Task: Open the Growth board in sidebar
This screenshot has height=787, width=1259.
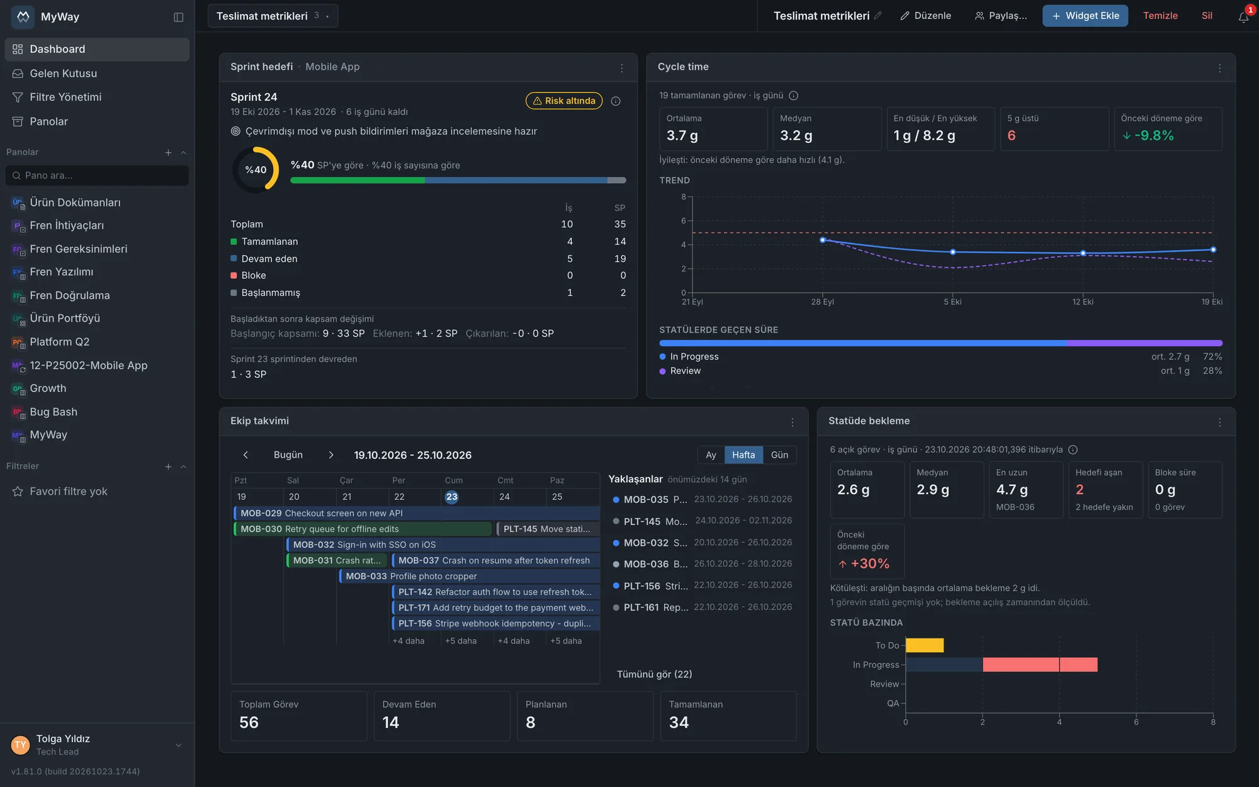Action: pyautogui.click(x=97, y=389)
